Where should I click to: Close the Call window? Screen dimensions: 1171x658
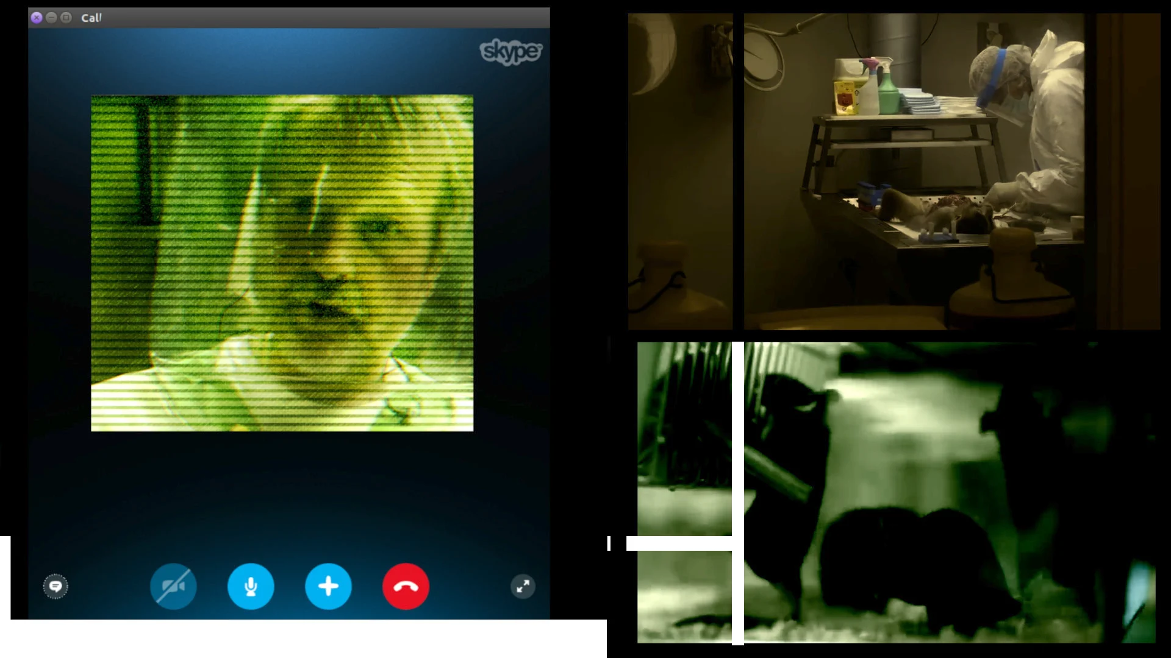pos(37,18)
